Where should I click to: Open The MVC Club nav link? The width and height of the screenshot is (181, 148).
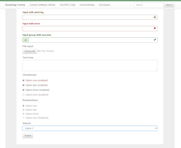(x=67, y=5)
